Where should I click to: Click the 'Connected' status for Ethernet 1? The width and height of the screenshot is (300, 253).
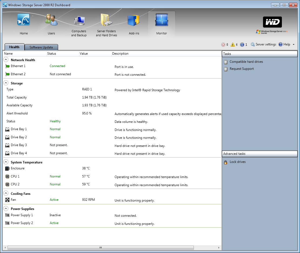click(57, 66)
